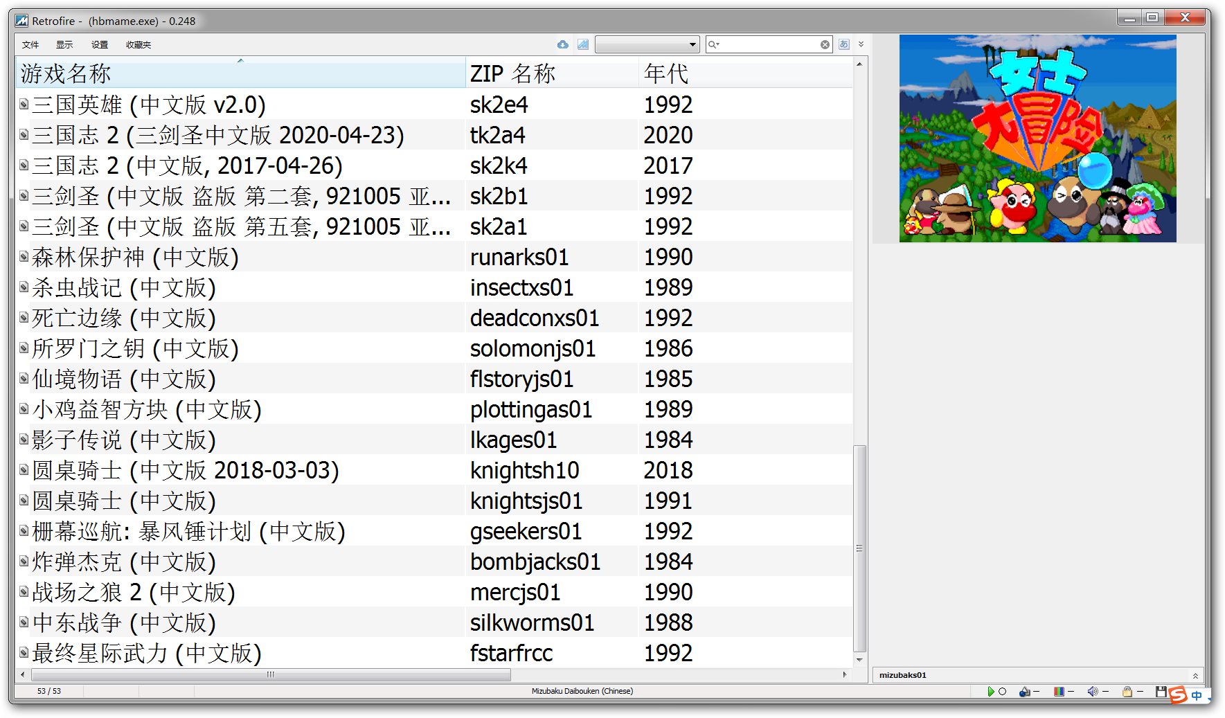Select game 圆桌骑士 (中文版 2018-03-03)
Screen dimensions: 1225x718
[186, 470]
